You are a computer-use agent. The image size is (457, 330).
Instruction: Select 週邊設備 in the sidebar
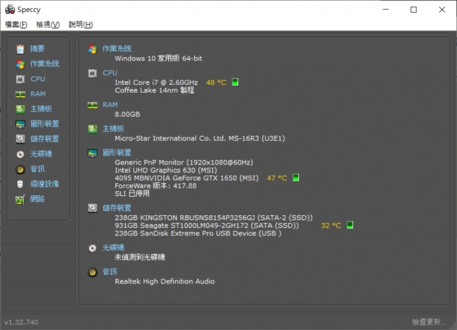(x=44, y=184)
